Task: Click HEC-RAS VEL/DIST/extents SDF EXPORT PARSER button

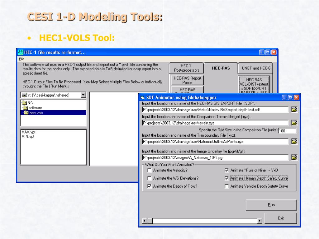Action: point(254,85)
